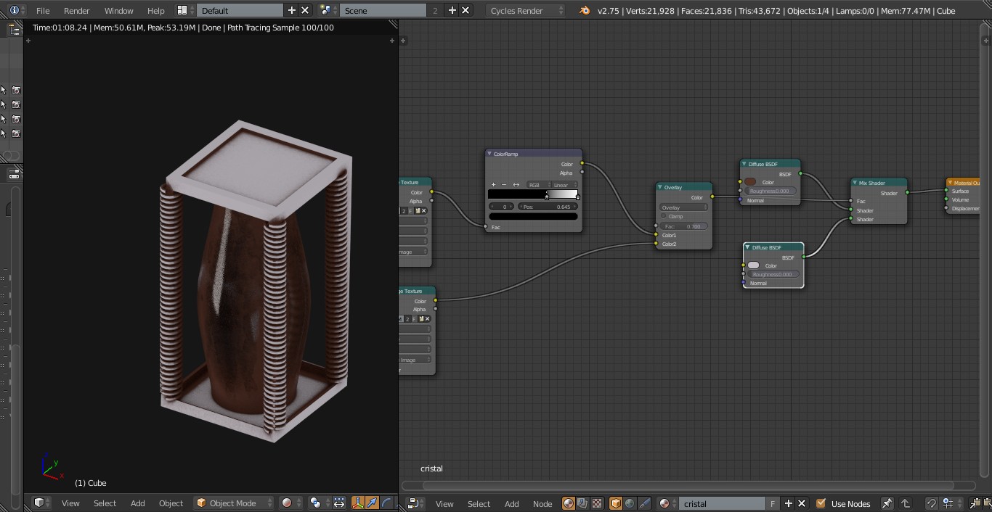
Task: Click the cristal material name field
Action: (x=721, y=503)
